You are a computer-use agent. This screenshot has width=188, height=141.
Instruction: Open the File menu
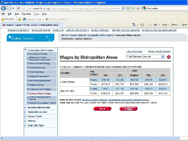[x=3, y=14]
